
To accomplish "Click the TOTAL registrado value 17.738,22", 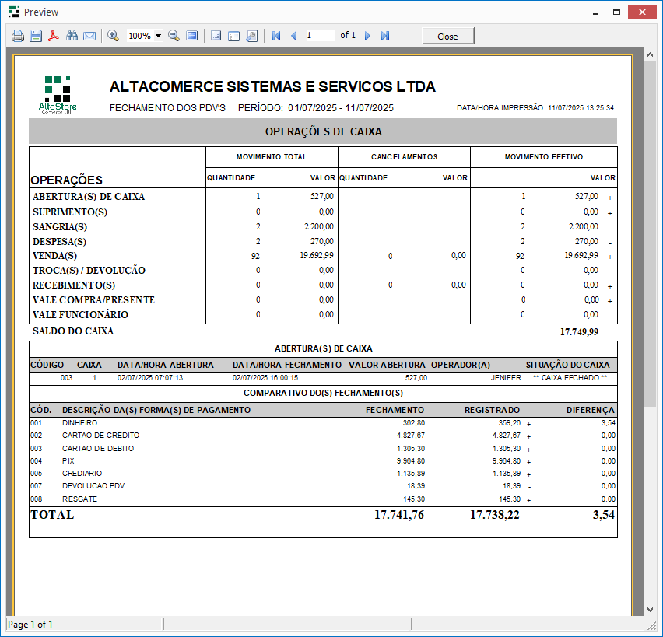I will click(494, 515).
